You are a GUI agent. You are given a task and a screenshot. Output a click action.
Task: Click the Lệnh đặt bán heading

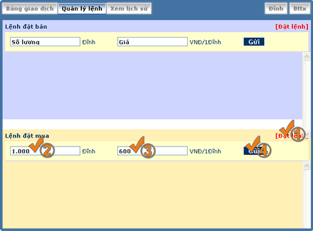[x=26, y=27]
